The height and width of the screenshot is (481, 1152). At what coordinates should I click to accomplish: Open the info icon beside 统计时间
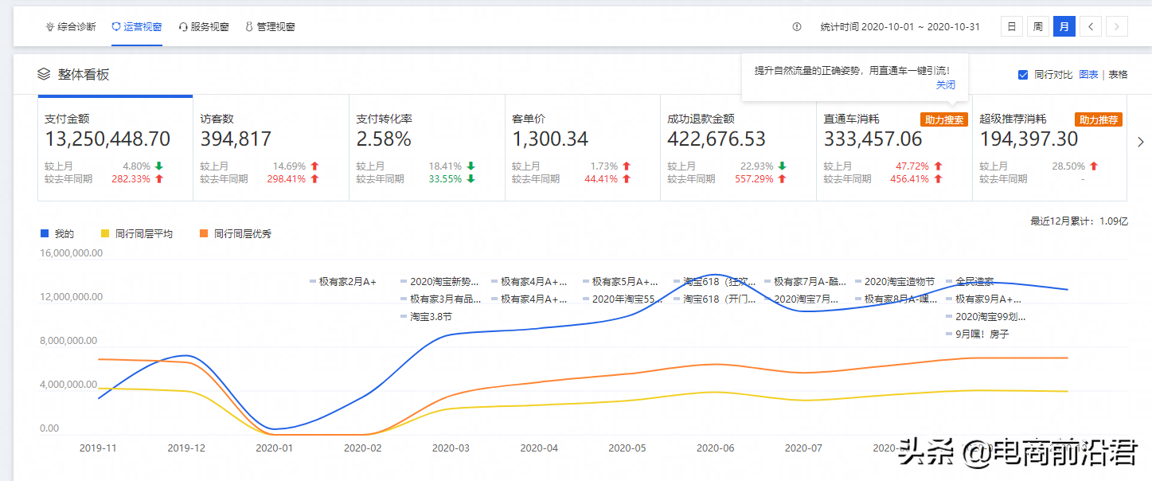795,25
